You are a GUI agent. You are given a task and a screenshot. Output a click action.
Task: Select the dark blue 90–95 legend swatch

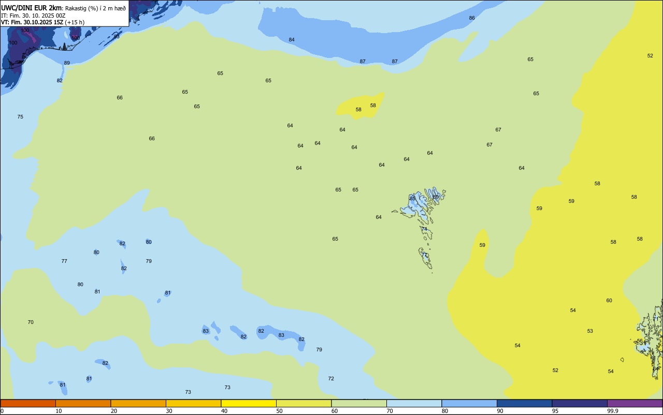[x=524, y=403]
